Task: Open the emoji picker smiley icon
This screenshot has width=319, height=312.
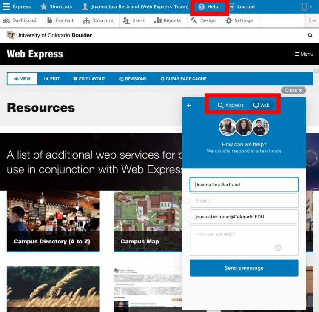Action: click(278, 247)
